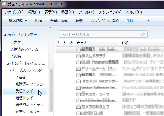This screenshot has height=116, width=164.
Task: Click the folder pane scrollbar thumb
Action: point(50,90)
